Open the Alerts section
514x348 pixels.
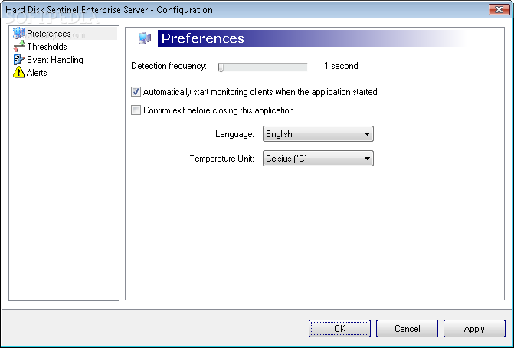coord(37,73)
